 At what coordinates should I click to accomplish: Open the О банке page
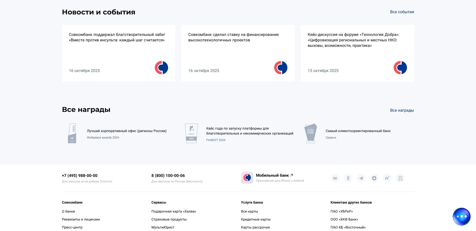click(x=68, y=211)
